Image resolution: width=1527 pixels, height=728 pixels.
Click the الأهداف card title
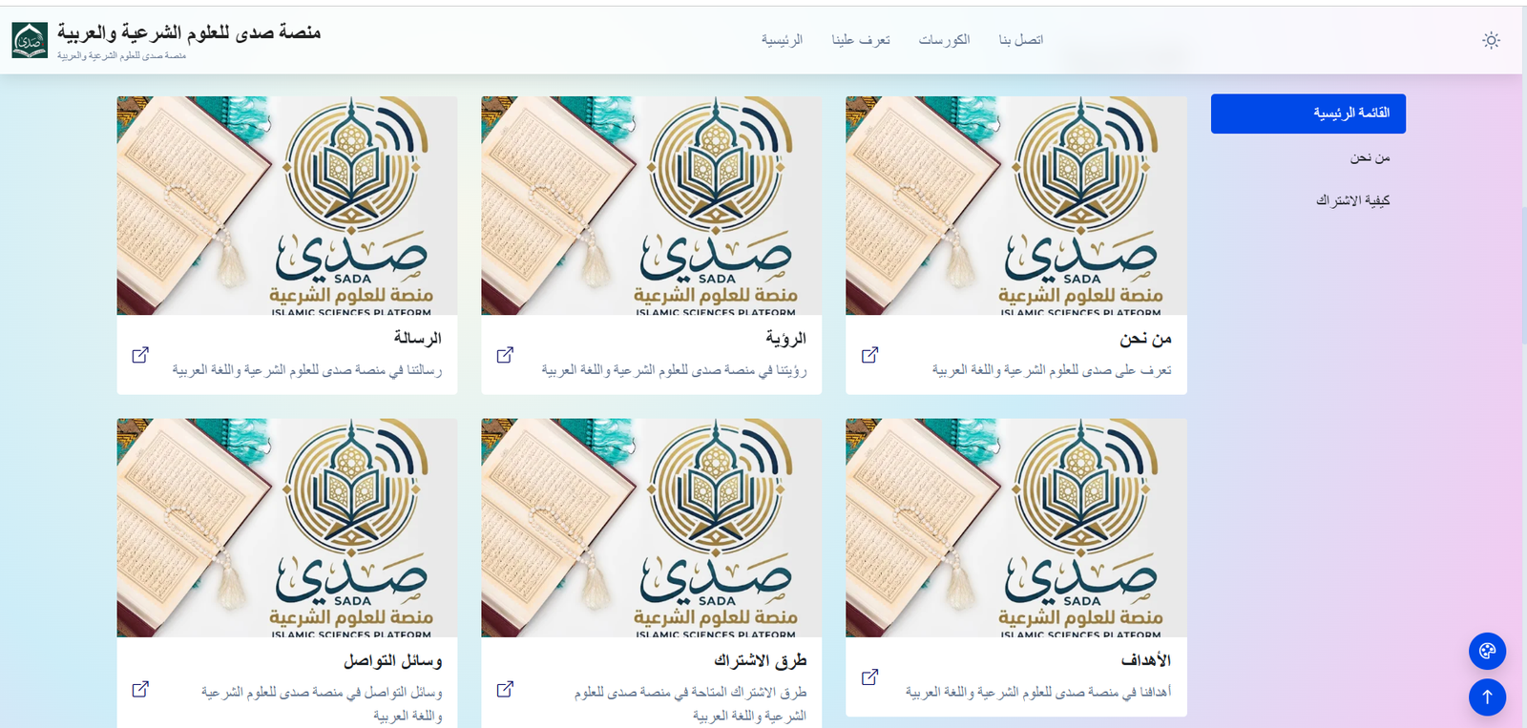click(1145, 660)
